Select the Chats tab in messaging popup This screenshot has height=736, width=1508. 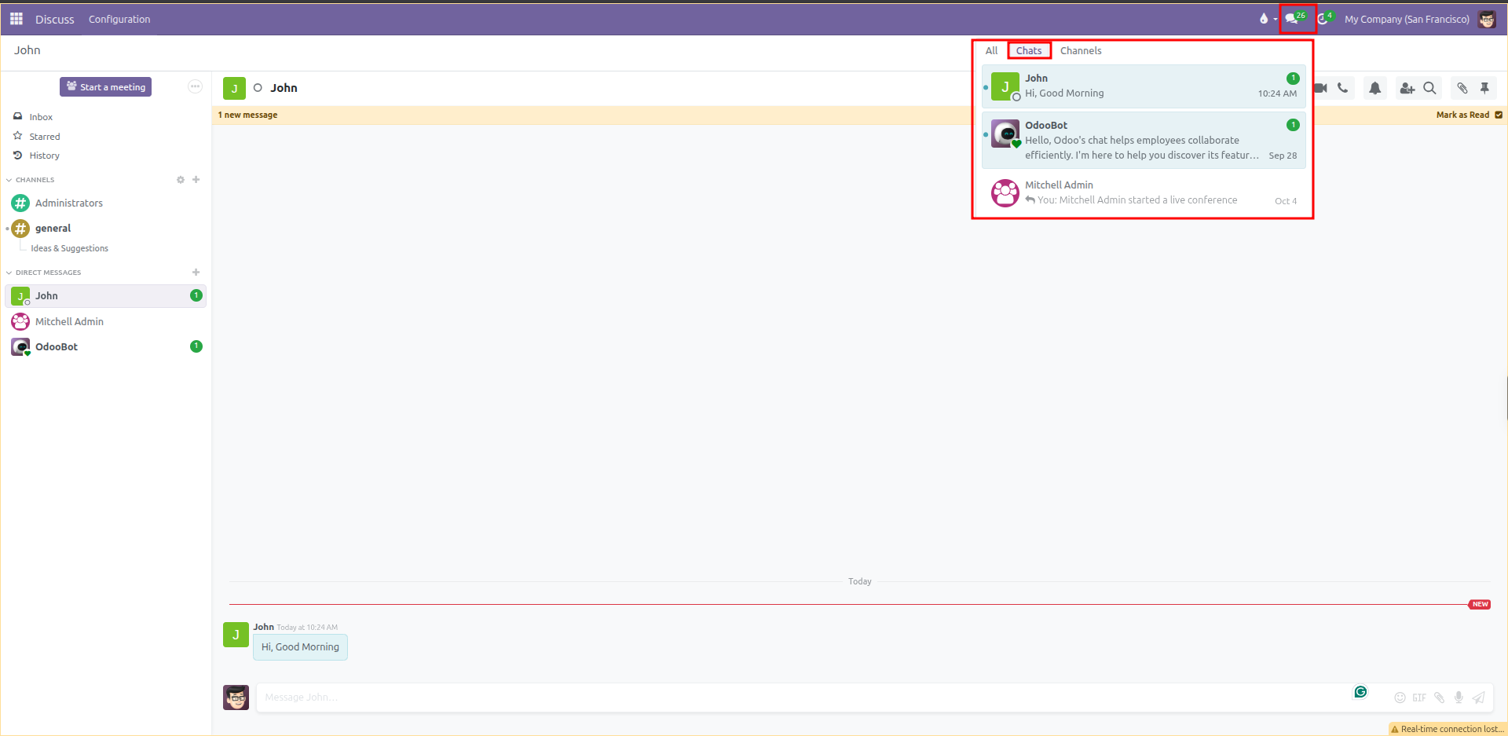[x=1029, y=50]
